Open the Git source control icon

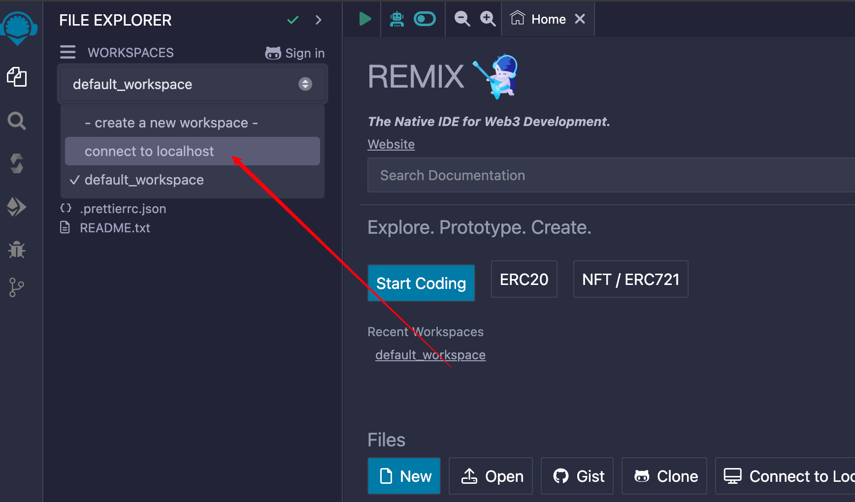click(17, 287)
